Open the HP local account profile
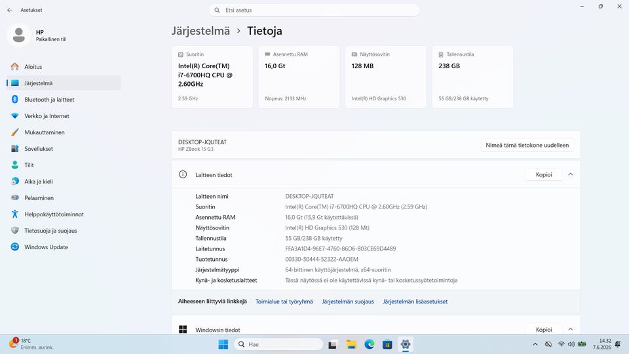629x354 pixels. pyautogui.click(x=38, y=35)
